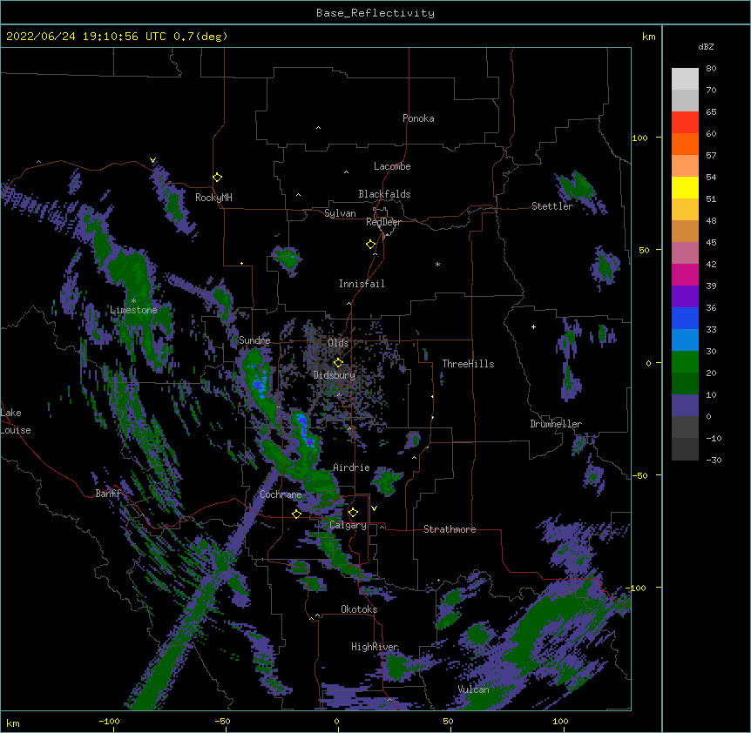The image size is (751, 733).
Task: Pick the orange 60-57 dBZ legend swatch
Action: tap(685, 144)
